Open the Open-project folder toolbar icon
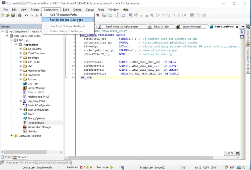Screen dimensions: 251x170 tap(8, 15)
